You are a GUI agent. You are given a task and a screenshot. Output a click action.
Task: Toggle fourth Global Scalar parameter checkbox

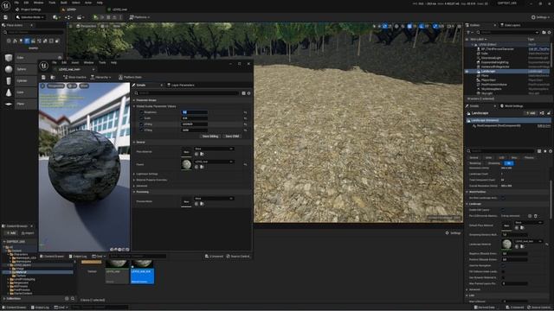tap(141, 130)
